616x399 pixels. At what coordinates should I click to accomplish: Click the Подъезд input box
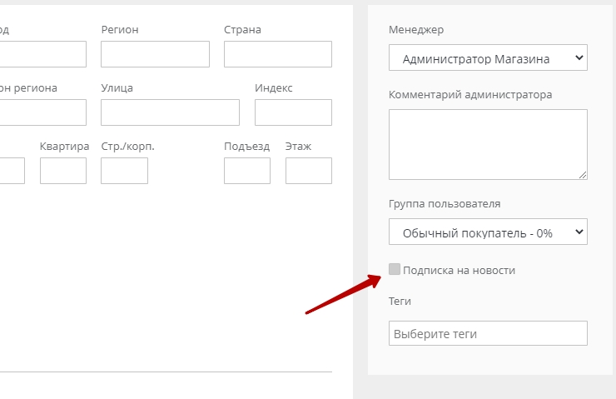tap(247, 171)
